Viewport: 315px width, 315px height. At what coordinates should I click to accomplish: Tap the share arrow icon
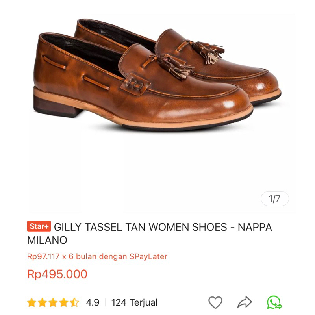click(x=245, y=302)
